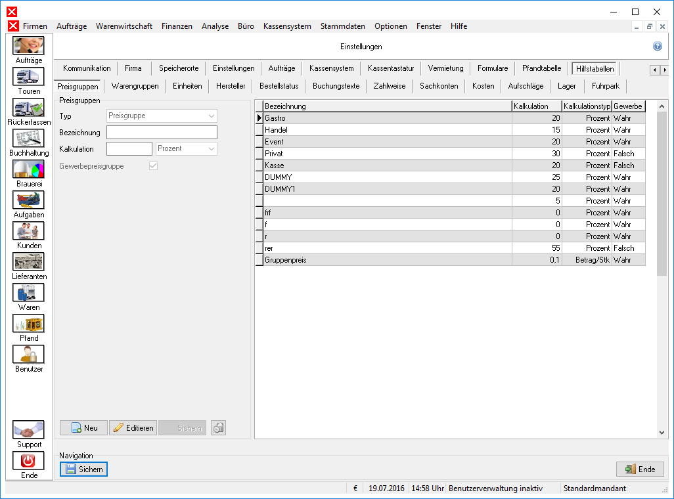Click the Neu button
This screenshot has height=499, width=674.
[84, 427]
